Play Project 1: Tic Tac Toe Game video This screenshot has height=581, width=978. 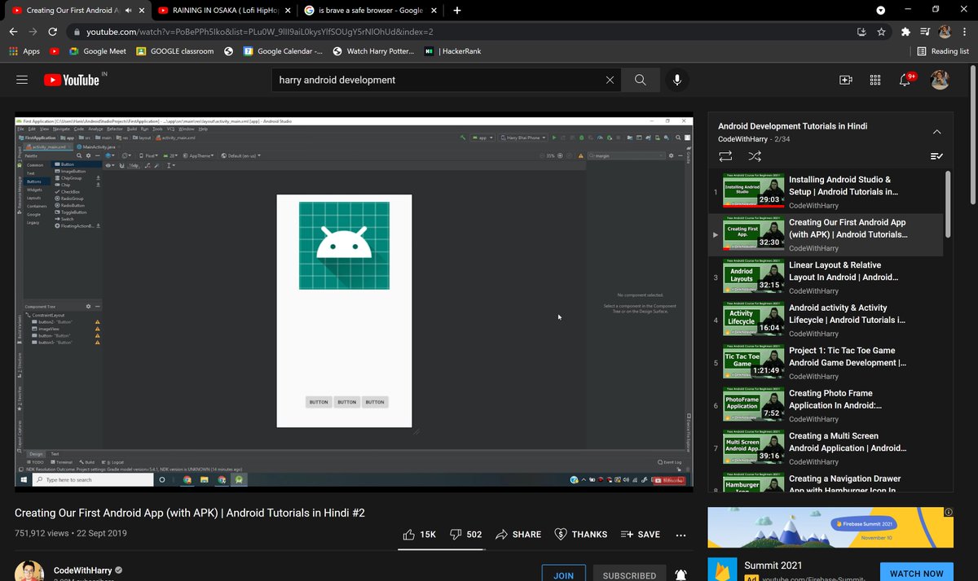tap(826, 363)
